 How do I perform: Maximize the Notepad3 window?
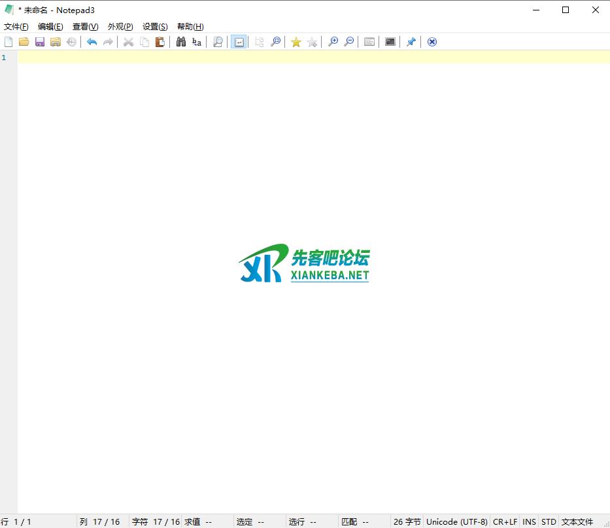pos(566,10)
